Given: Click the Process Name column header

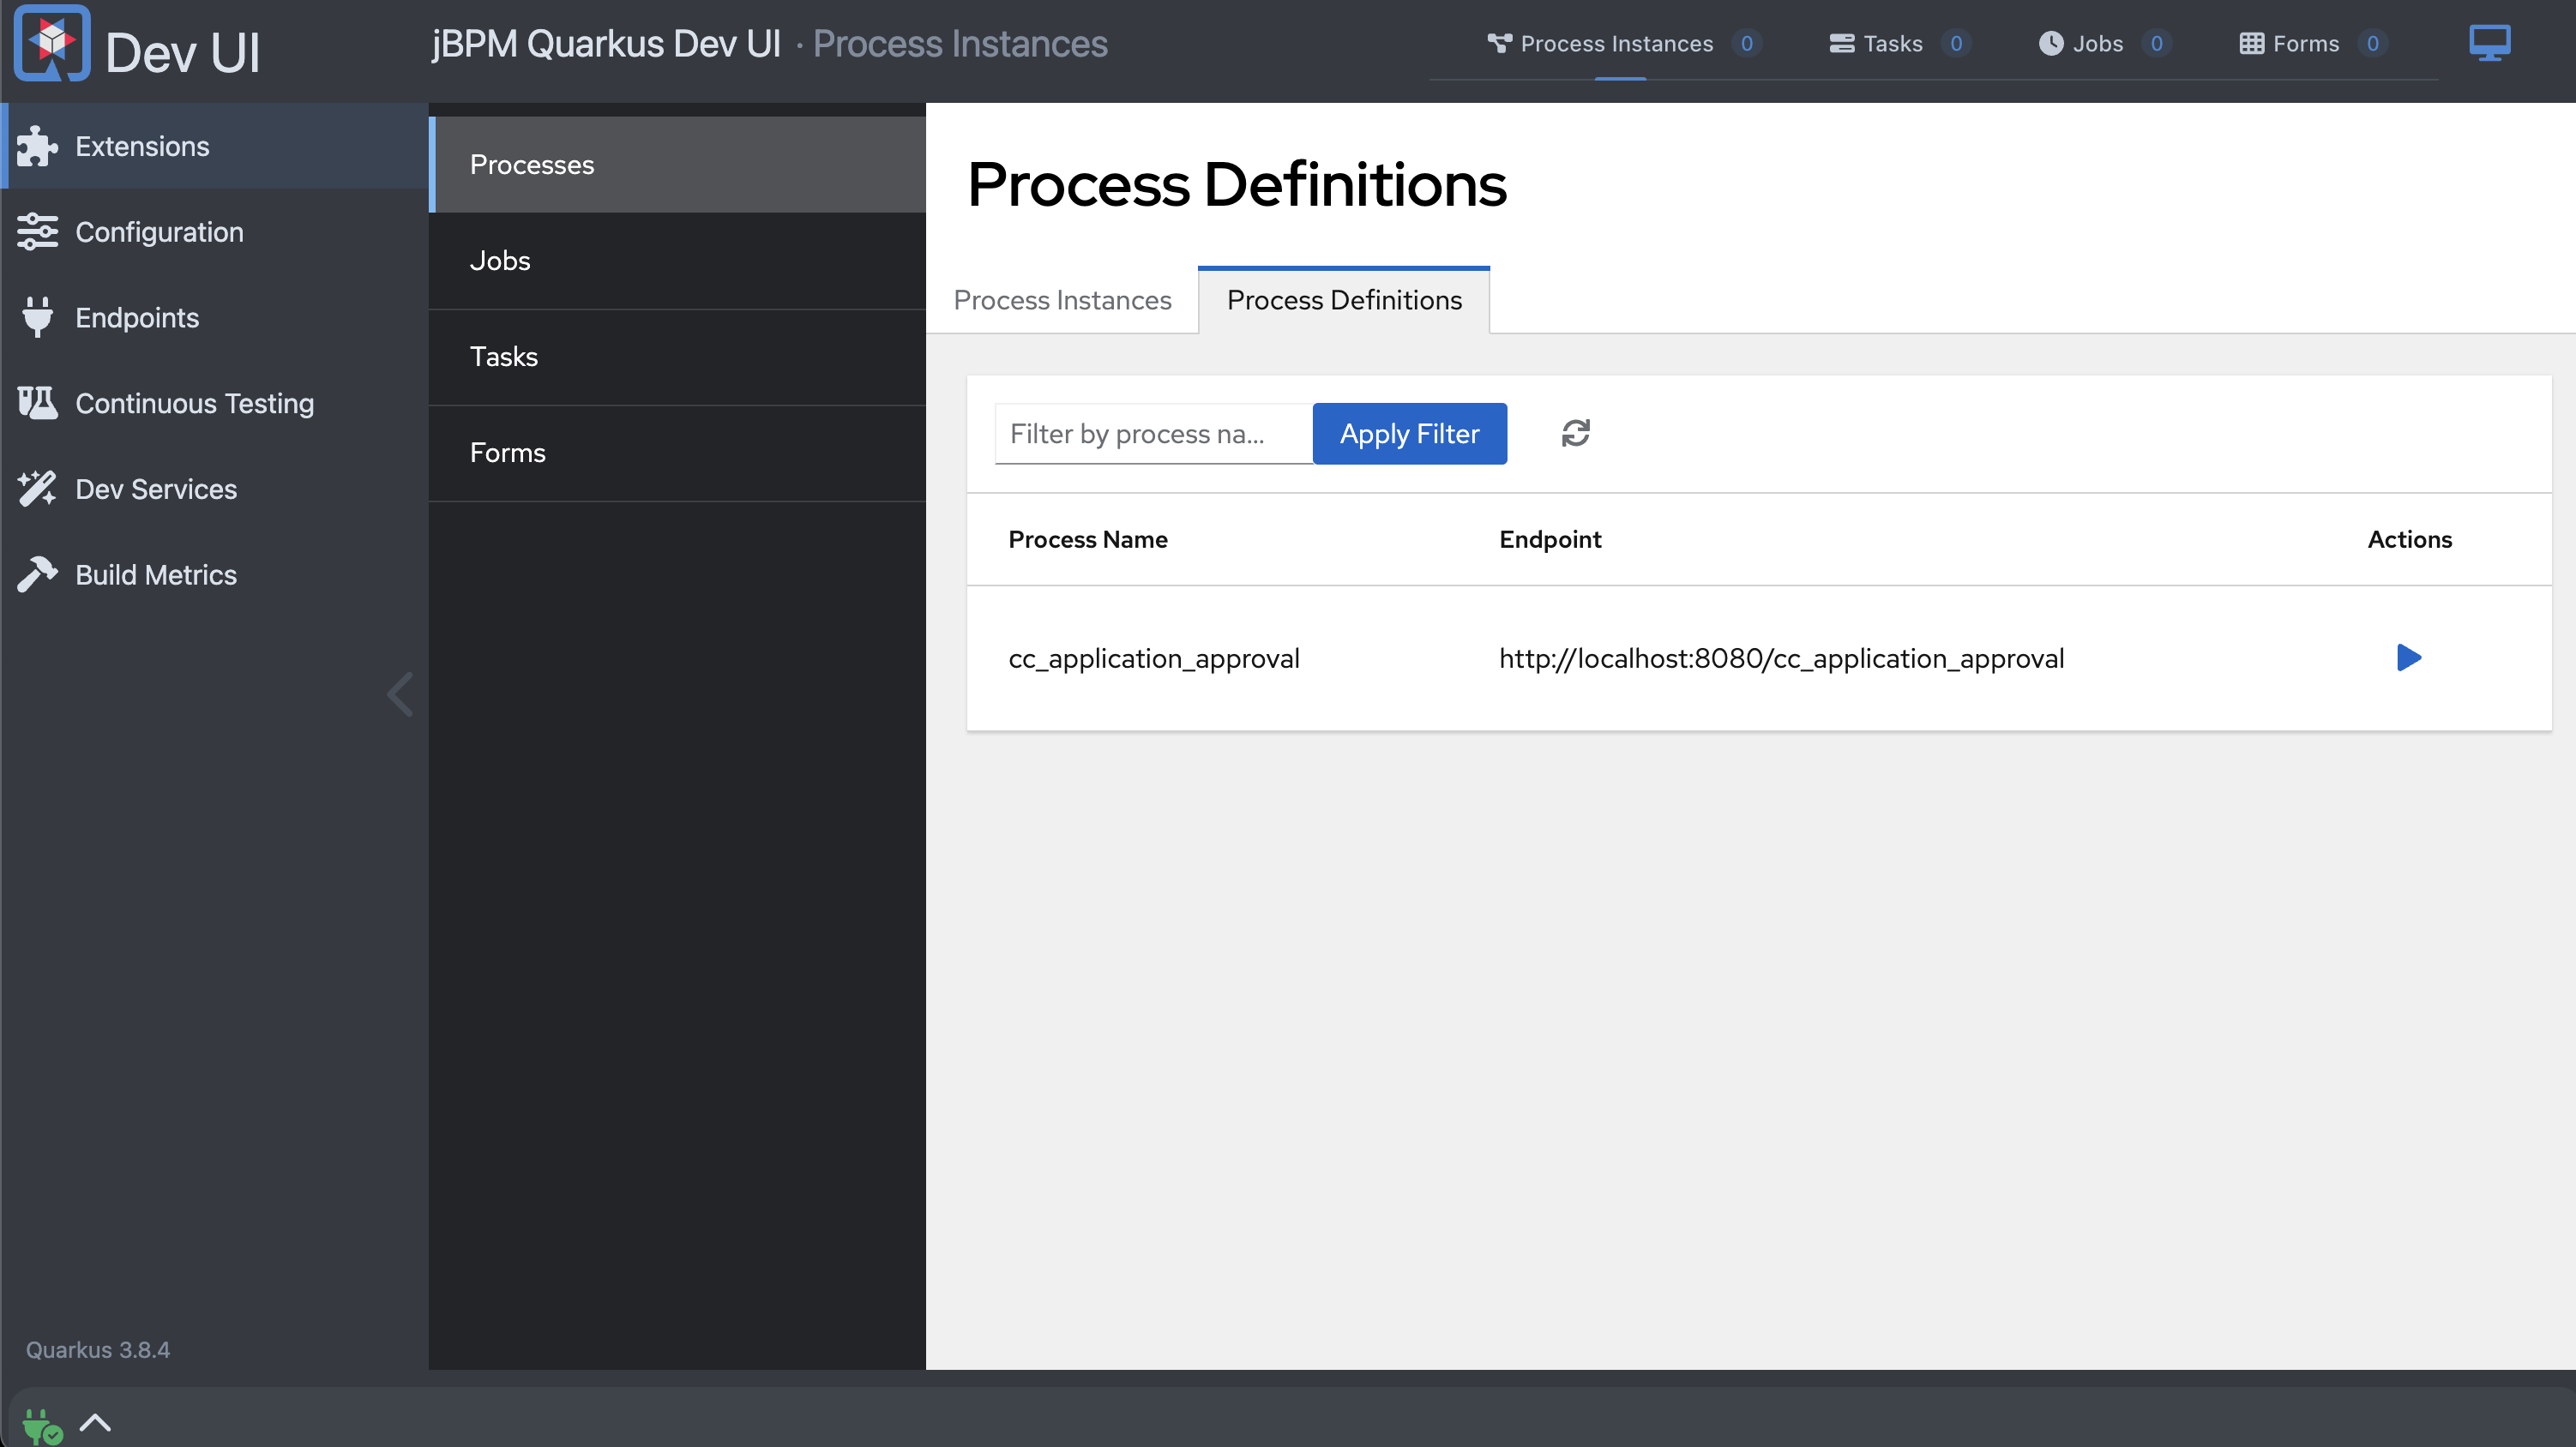Looking at the screenshot, I should pyautogui.click(x=1087, y=539).
